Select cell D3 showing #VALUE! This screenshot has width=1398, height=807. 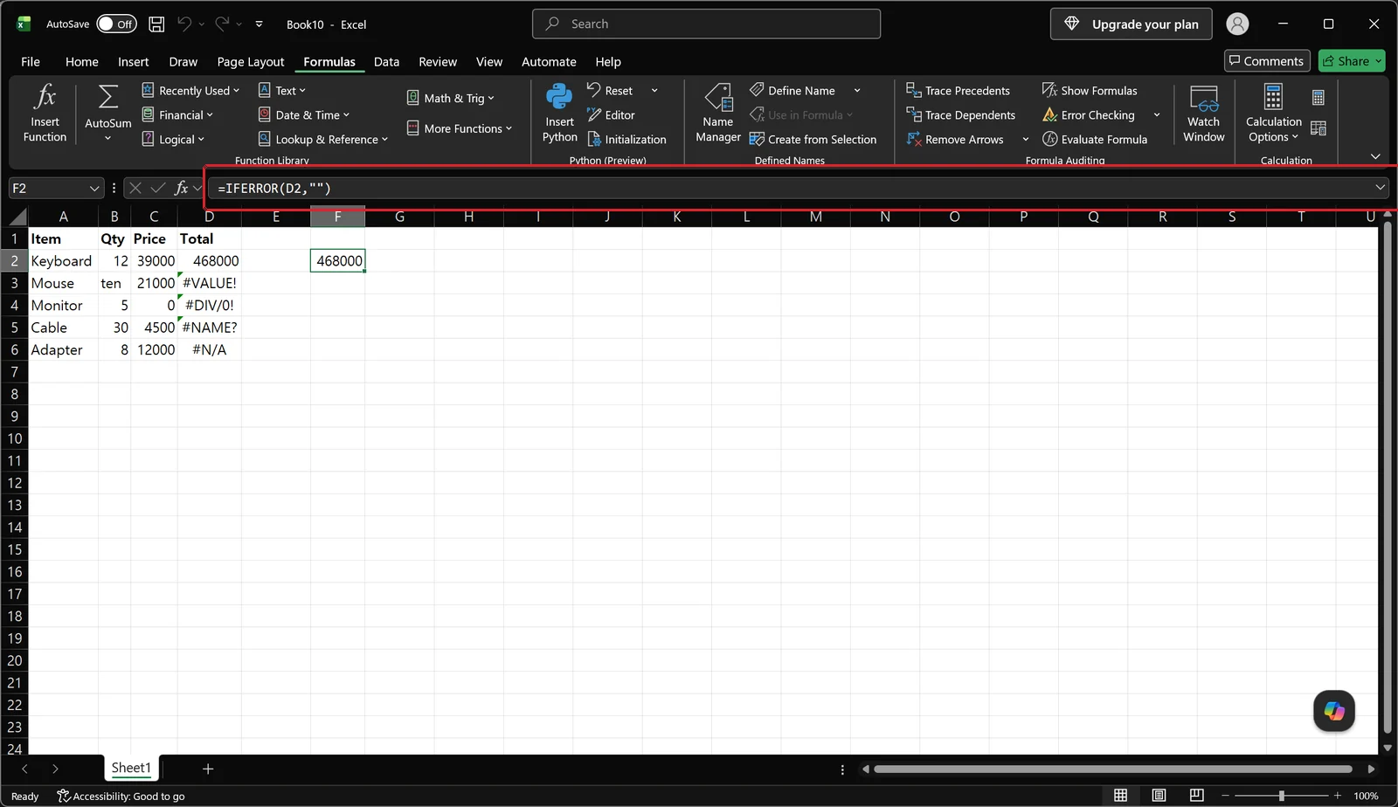pos(210,283)
